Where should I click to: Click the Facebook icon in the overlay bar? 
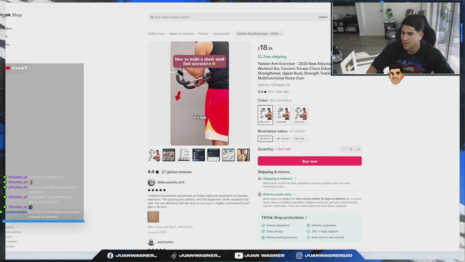click(110, 255)
